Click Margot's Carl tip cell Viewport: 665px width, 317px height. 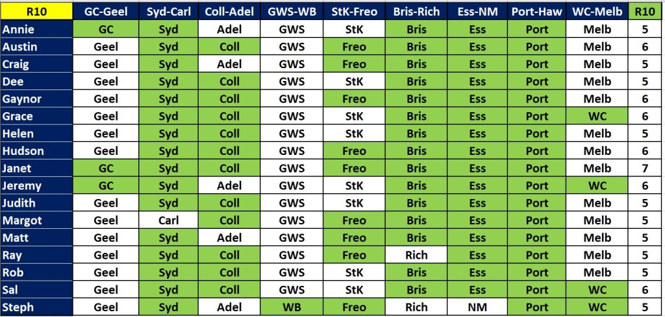(x=168, y=220)
